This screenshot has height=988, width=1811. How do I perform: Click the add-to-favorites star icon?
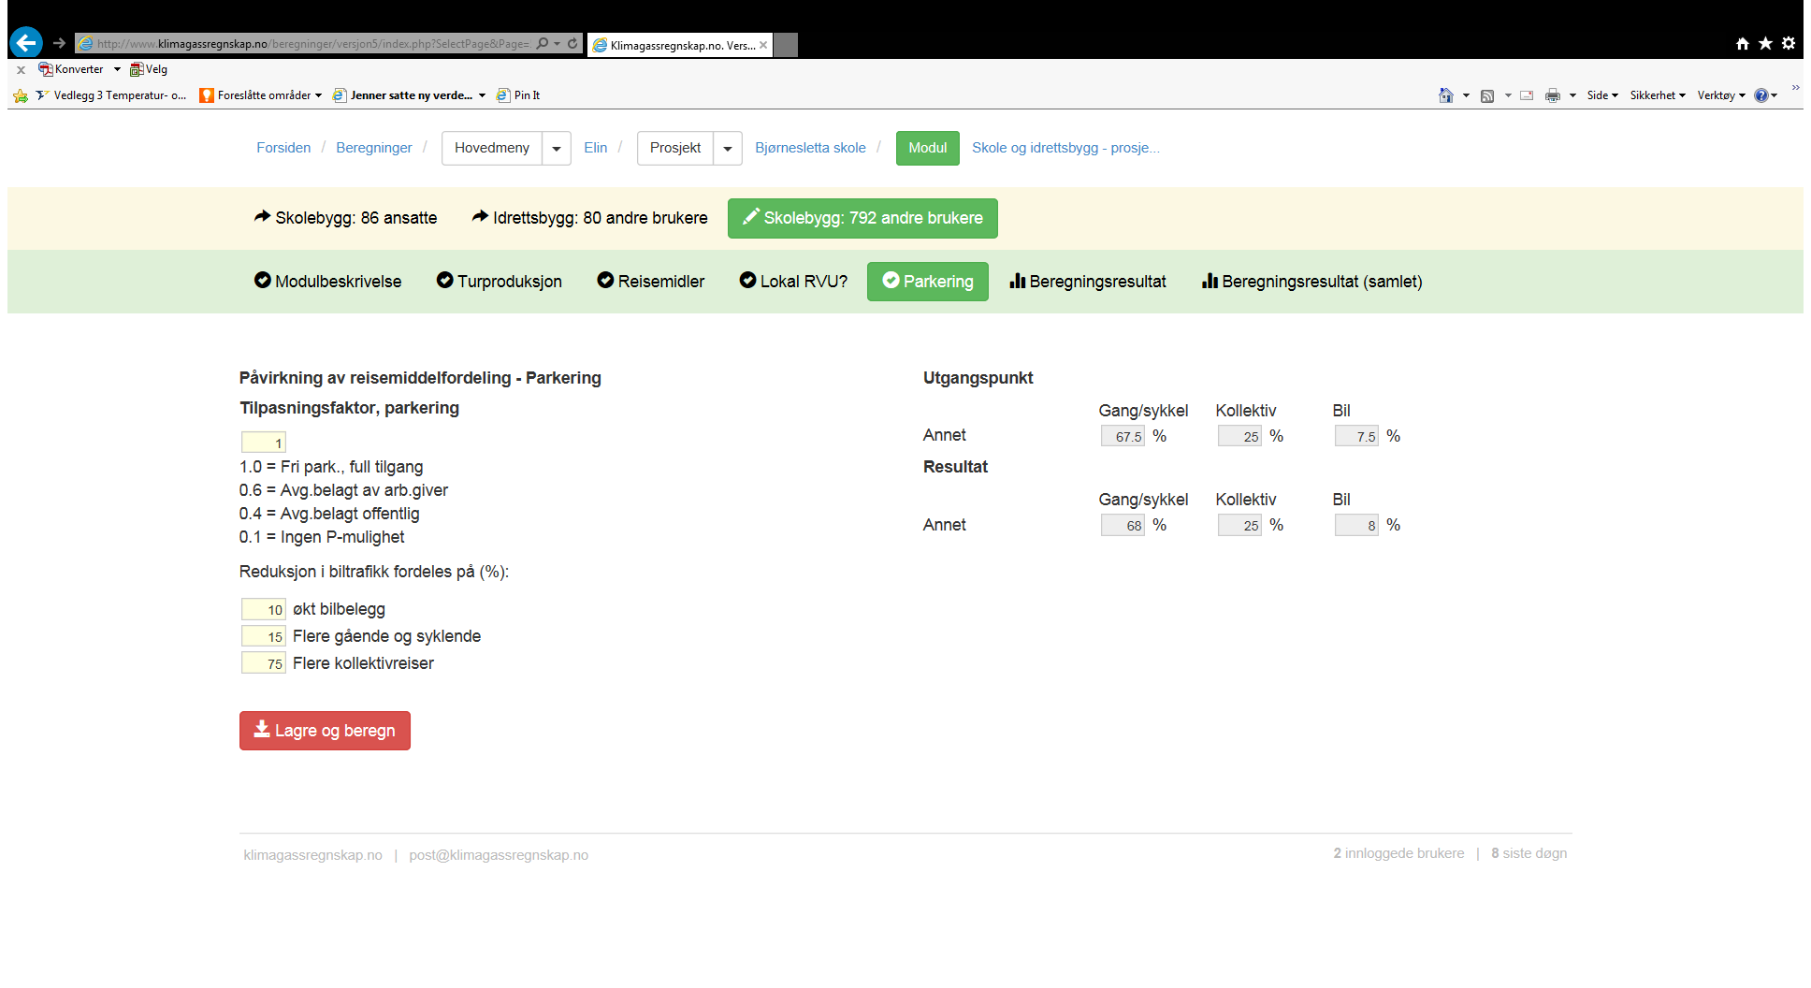[x=21, y=95]
